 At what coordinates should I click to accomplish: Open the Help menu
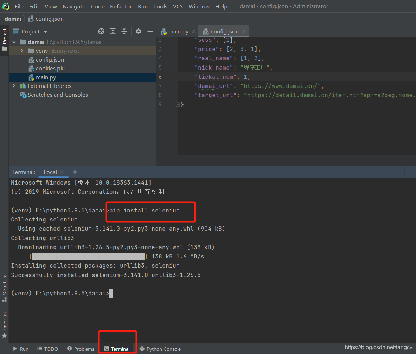(x=221, y=6)
